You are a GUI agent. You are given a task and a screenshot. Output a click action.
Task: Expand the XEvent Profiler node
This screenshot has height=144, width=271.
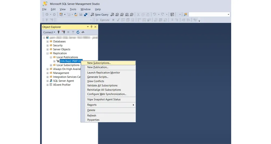tap(47, 85)
